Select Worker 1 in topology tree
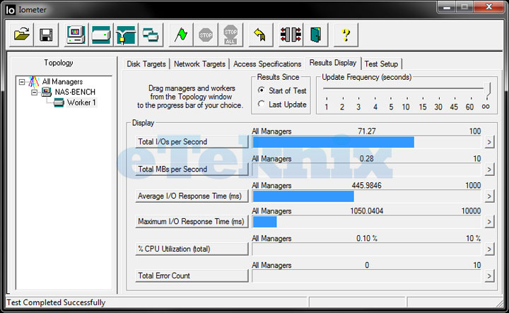Viewport: 509px width, 313px height. click(81, 102)
